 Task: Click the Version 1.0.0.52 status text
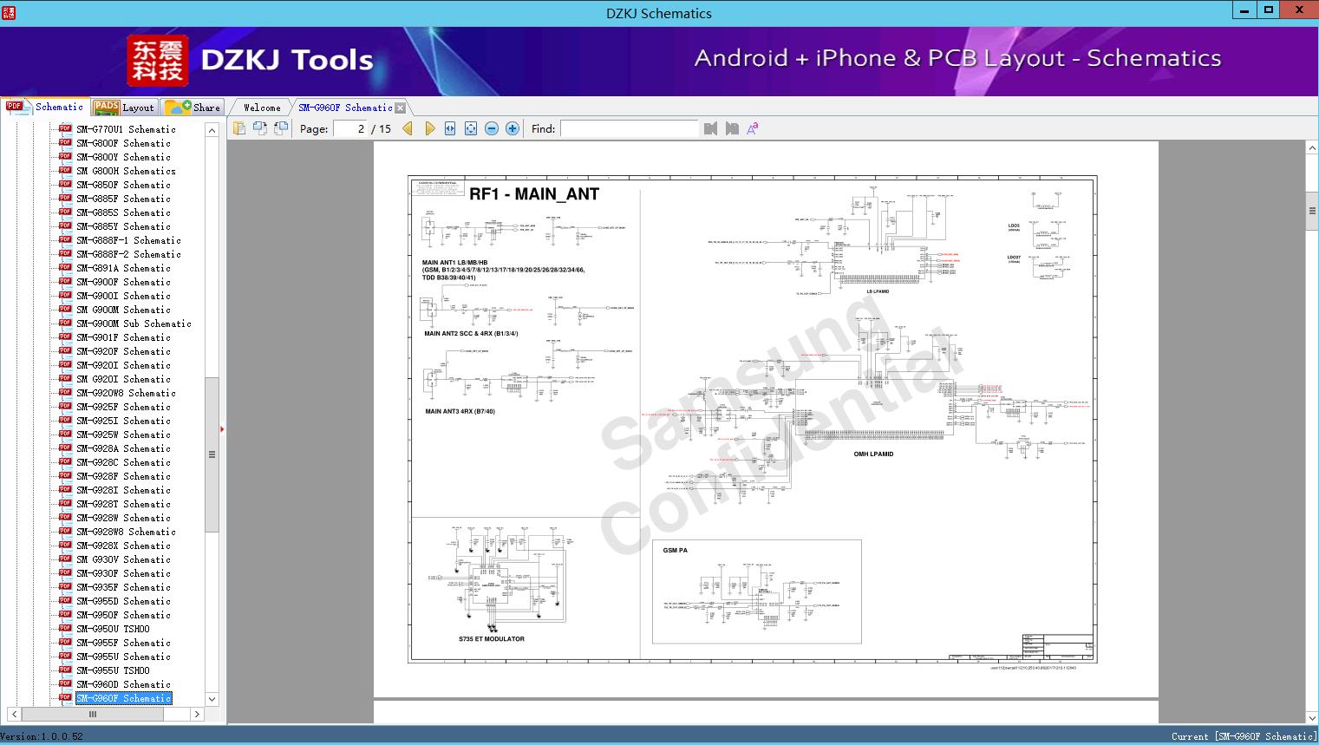pyautogui.click(x=42, y=736)
